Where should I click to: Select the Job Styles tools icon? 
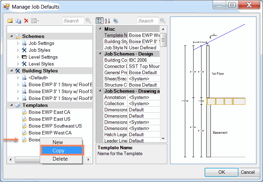tap(24, 50)
